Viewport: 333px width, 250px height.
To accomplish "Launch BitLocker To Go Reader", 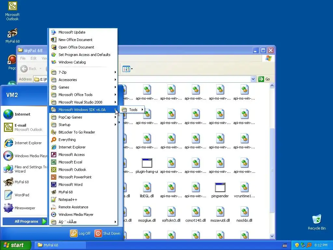I will [x=83, y=132].
